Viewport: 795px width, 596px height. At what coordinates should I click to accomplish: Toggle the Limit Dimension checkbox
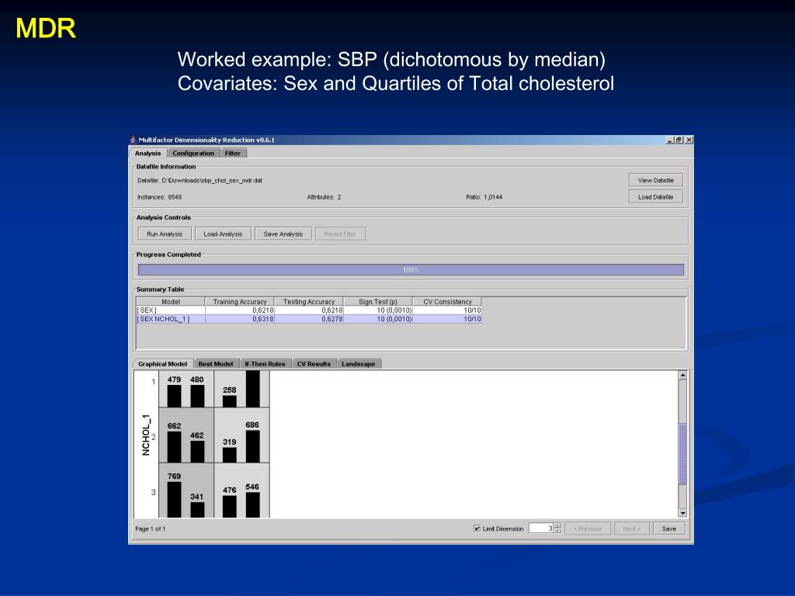(477, 528)
